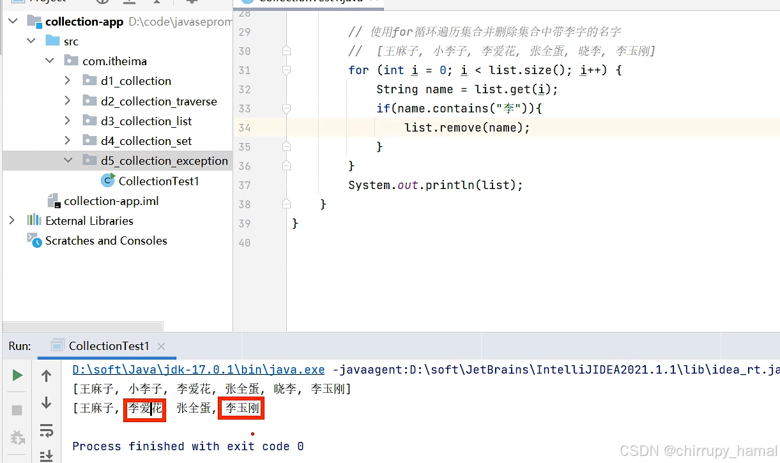Collapse the for loop fold marker on line 31
The height and width of the screenshot is (463, 780).
[x=286, y=70]
